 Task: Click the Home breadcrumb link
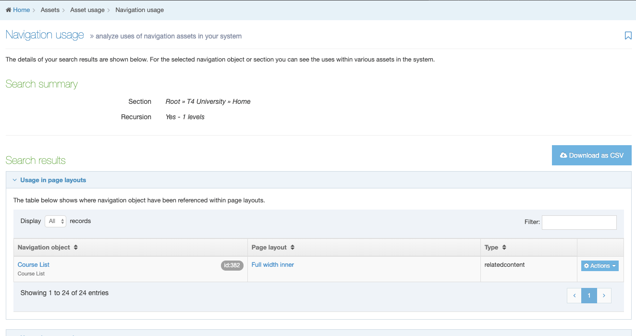21,10
